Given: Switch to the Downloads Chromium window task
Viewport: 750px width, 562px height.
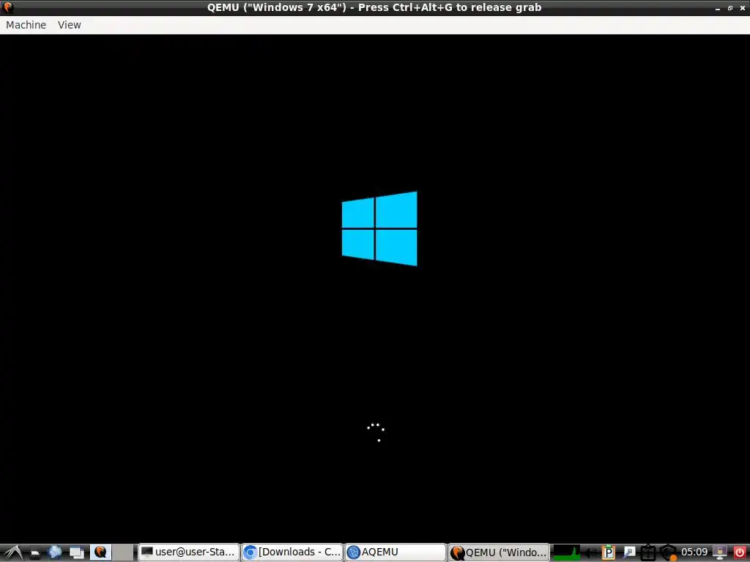Looking at the screenshot, I should (x=292, y=552).
